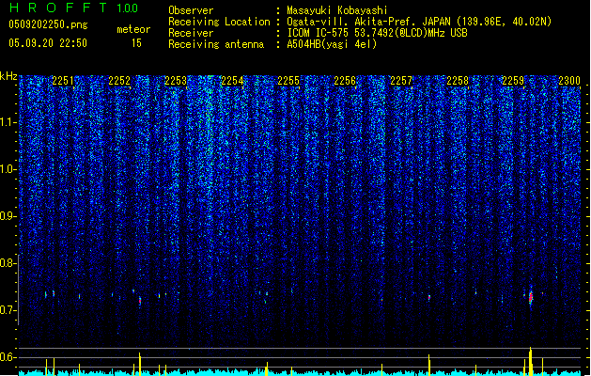Viewport: 591px width, 376px height.
Task: Click the meteor echo near 2257
Action: coord(429,298)
